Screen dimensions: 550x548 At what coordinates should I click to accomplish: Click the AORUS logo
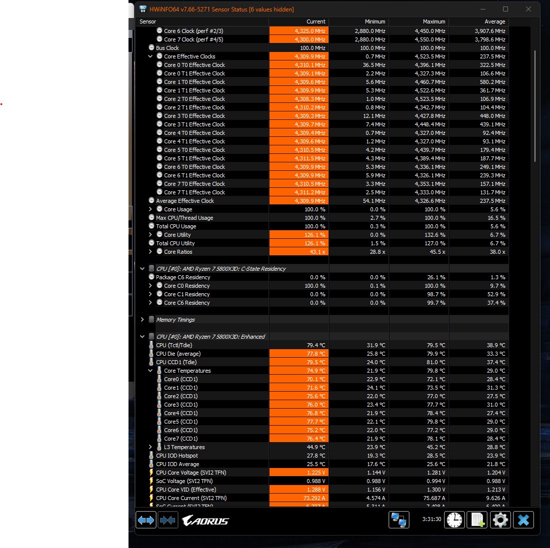pyautogui.click(x=205, y=521)
